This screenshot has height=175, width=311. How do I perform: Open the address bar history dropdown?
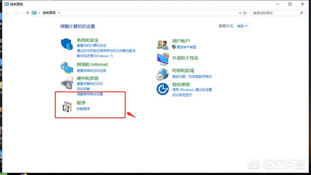(240, 13)
